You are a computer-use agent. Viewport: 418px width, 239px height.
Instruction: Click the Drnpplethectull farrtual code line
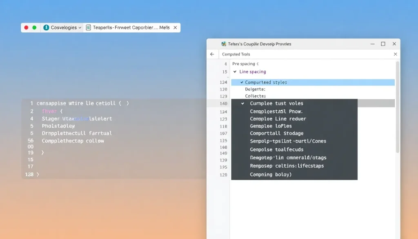point(77,133)
